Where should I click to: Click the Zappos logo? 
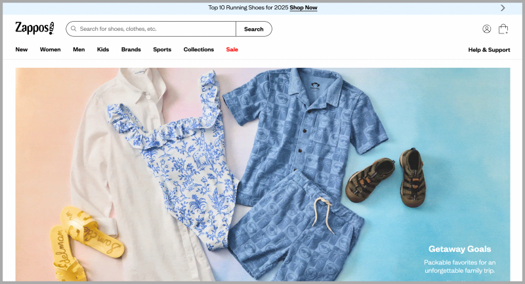(34, 28)
